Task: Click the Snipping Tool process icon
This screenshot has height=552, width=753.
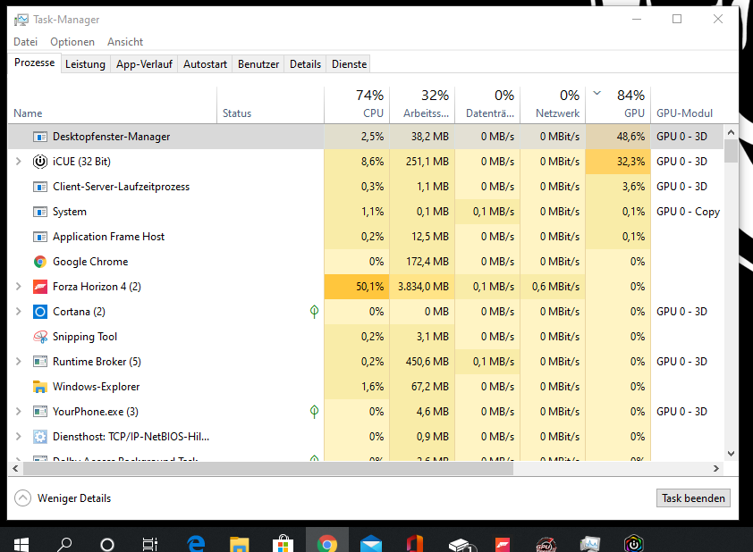Action: click(x=40, y=337)
